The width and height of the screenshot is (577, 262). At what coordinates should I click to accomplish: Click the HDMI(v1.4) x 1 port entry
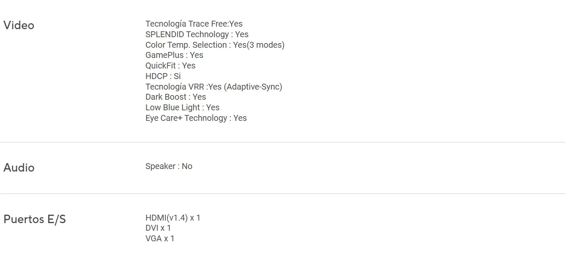click(x=173, y=218)
